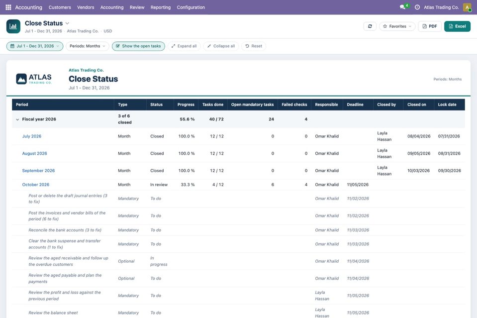The image size is (477, 318).
Task: Toggle the Show the open tasks filter
Action: tap(138, 46)
